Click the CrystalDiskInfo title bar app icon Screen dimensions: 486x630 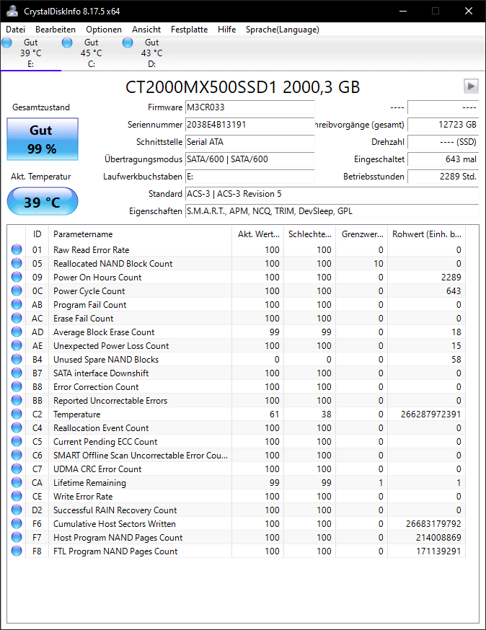[x=12, y=11]
